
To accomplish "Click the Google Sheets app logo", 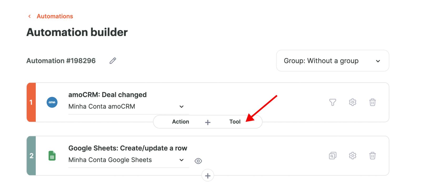I will (x=52, y=156).
